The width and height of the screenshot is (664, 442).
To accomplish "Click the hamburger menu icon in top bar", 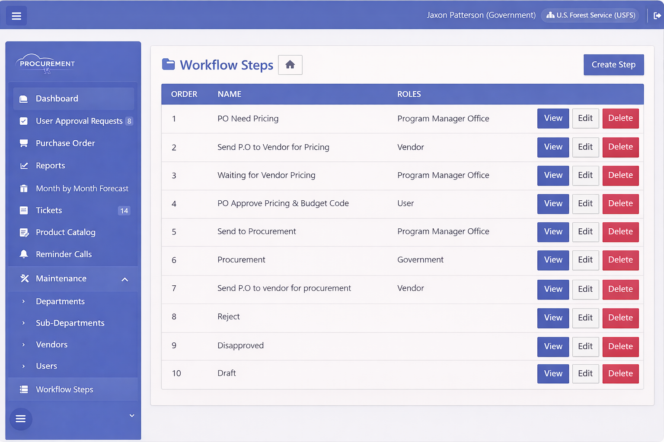I will (x=16, y=16).
